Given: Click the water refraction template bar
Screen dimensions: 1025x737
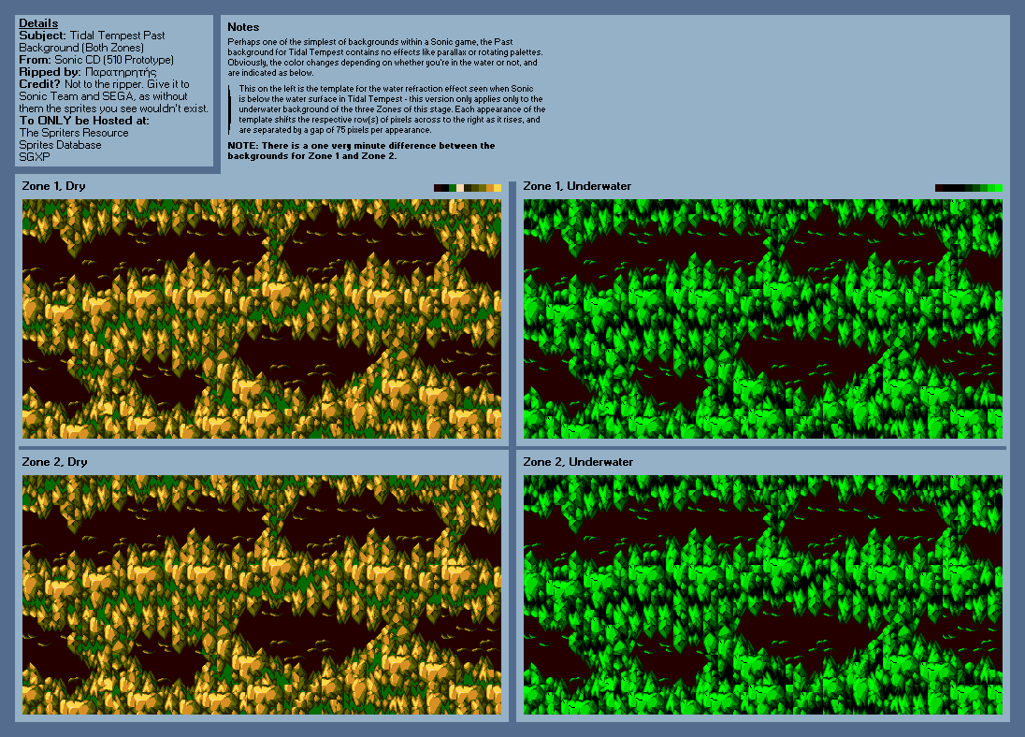Looking at the screenshot, I should point(229,109).
